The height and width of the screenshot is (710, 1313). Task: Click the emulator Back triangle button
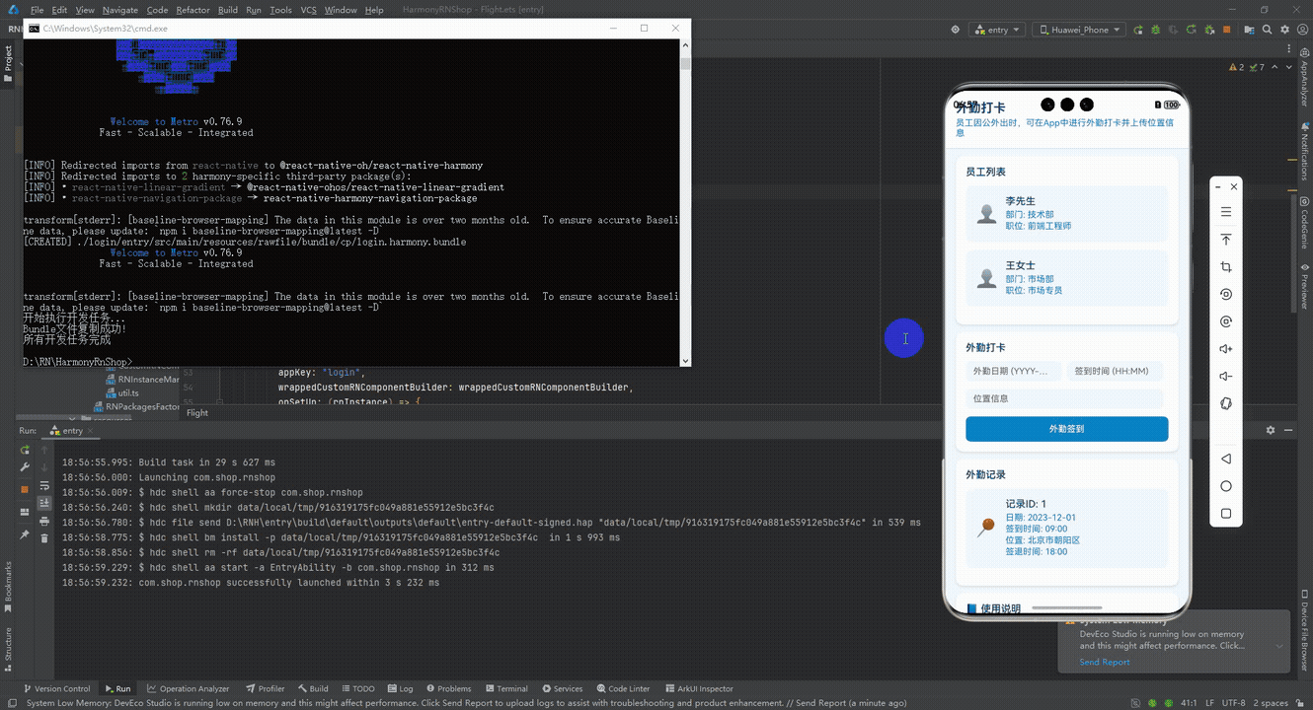tap(1226, 459)
